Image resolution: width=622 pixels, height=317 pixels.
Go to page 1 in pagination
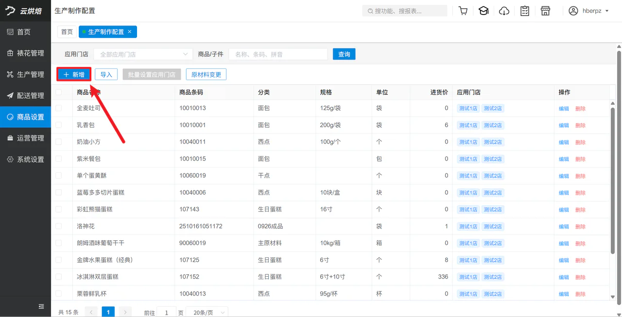pyautogui.click(x=108, y=312)
